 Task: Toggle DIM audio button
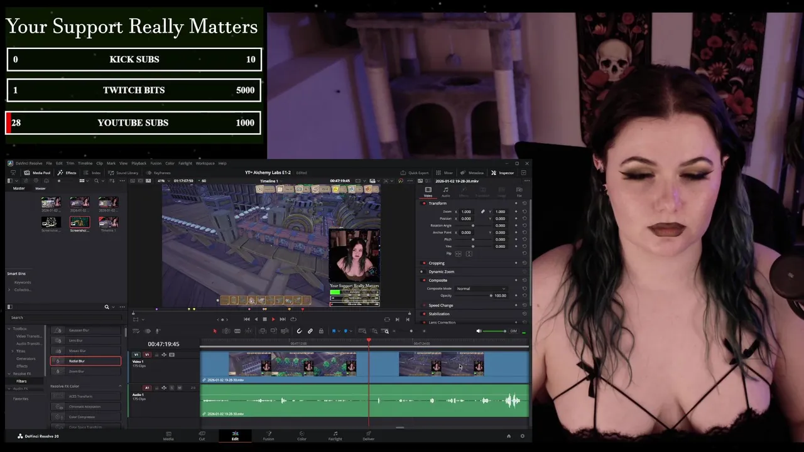[513, 331]
